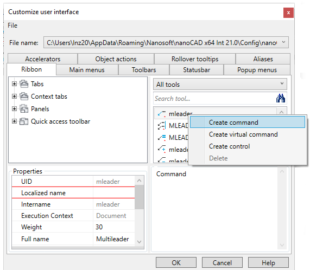
Task: Select the Context tabs tree item
Action: tap(49, 97)
